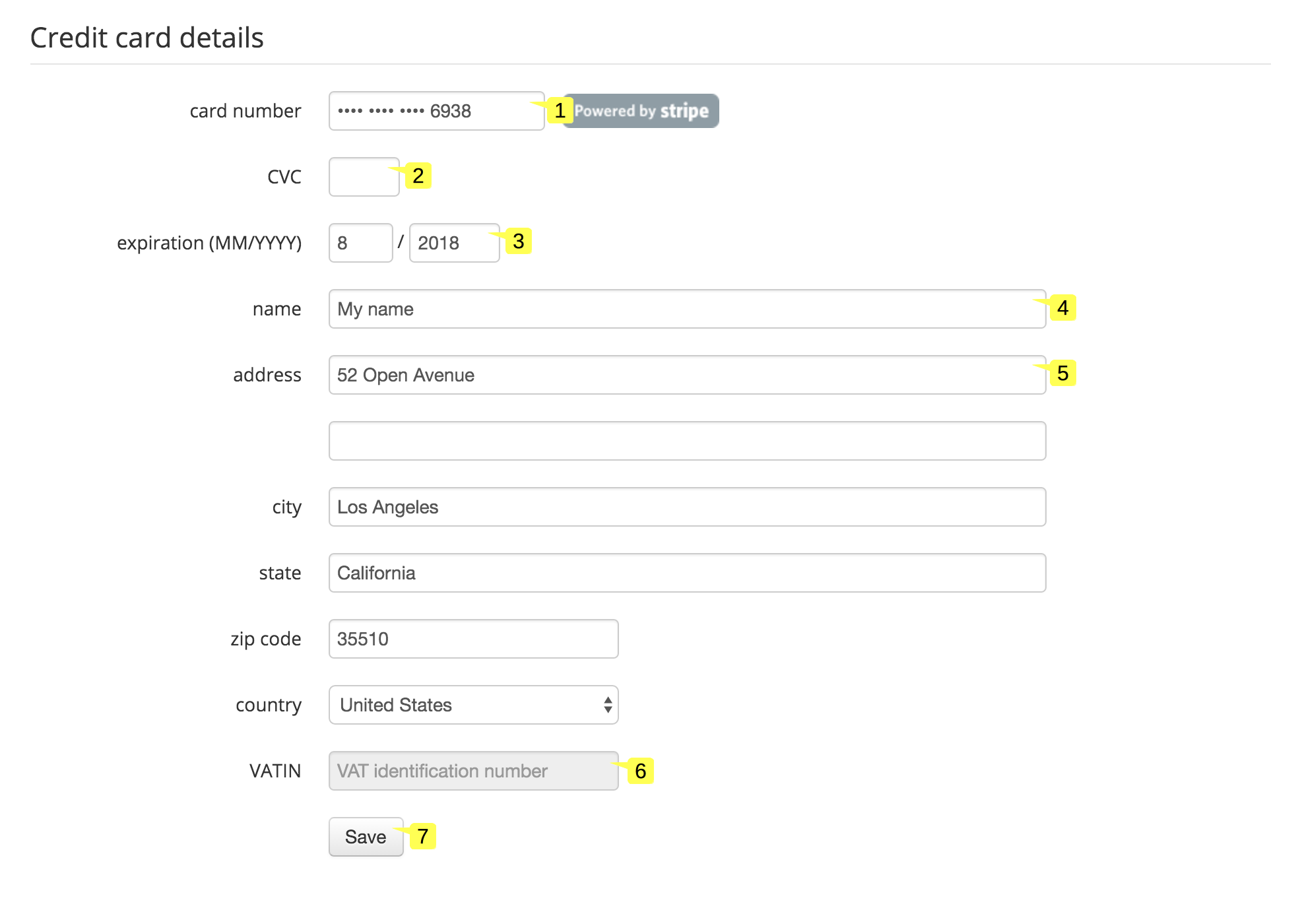The image size is (1300, 916).
Task: Click the expiration year field showing 2018
Action: pyautogui.click(x=454, y=243)
